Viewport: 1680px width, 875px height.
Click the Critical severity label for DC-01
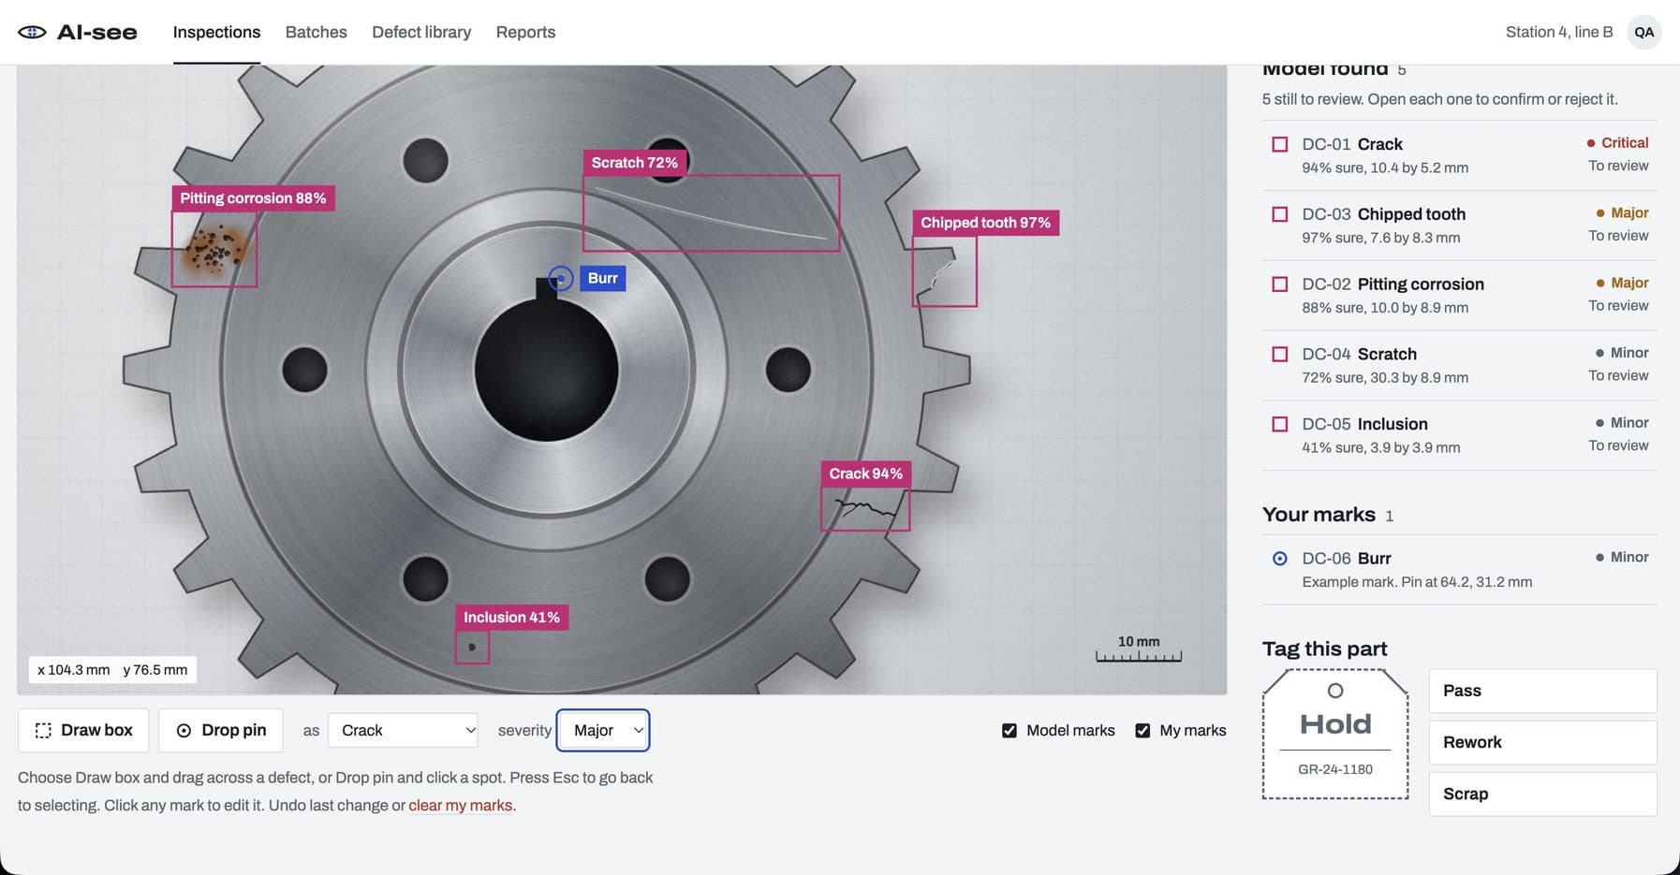pyautogui.click(x=1617, y=143)
